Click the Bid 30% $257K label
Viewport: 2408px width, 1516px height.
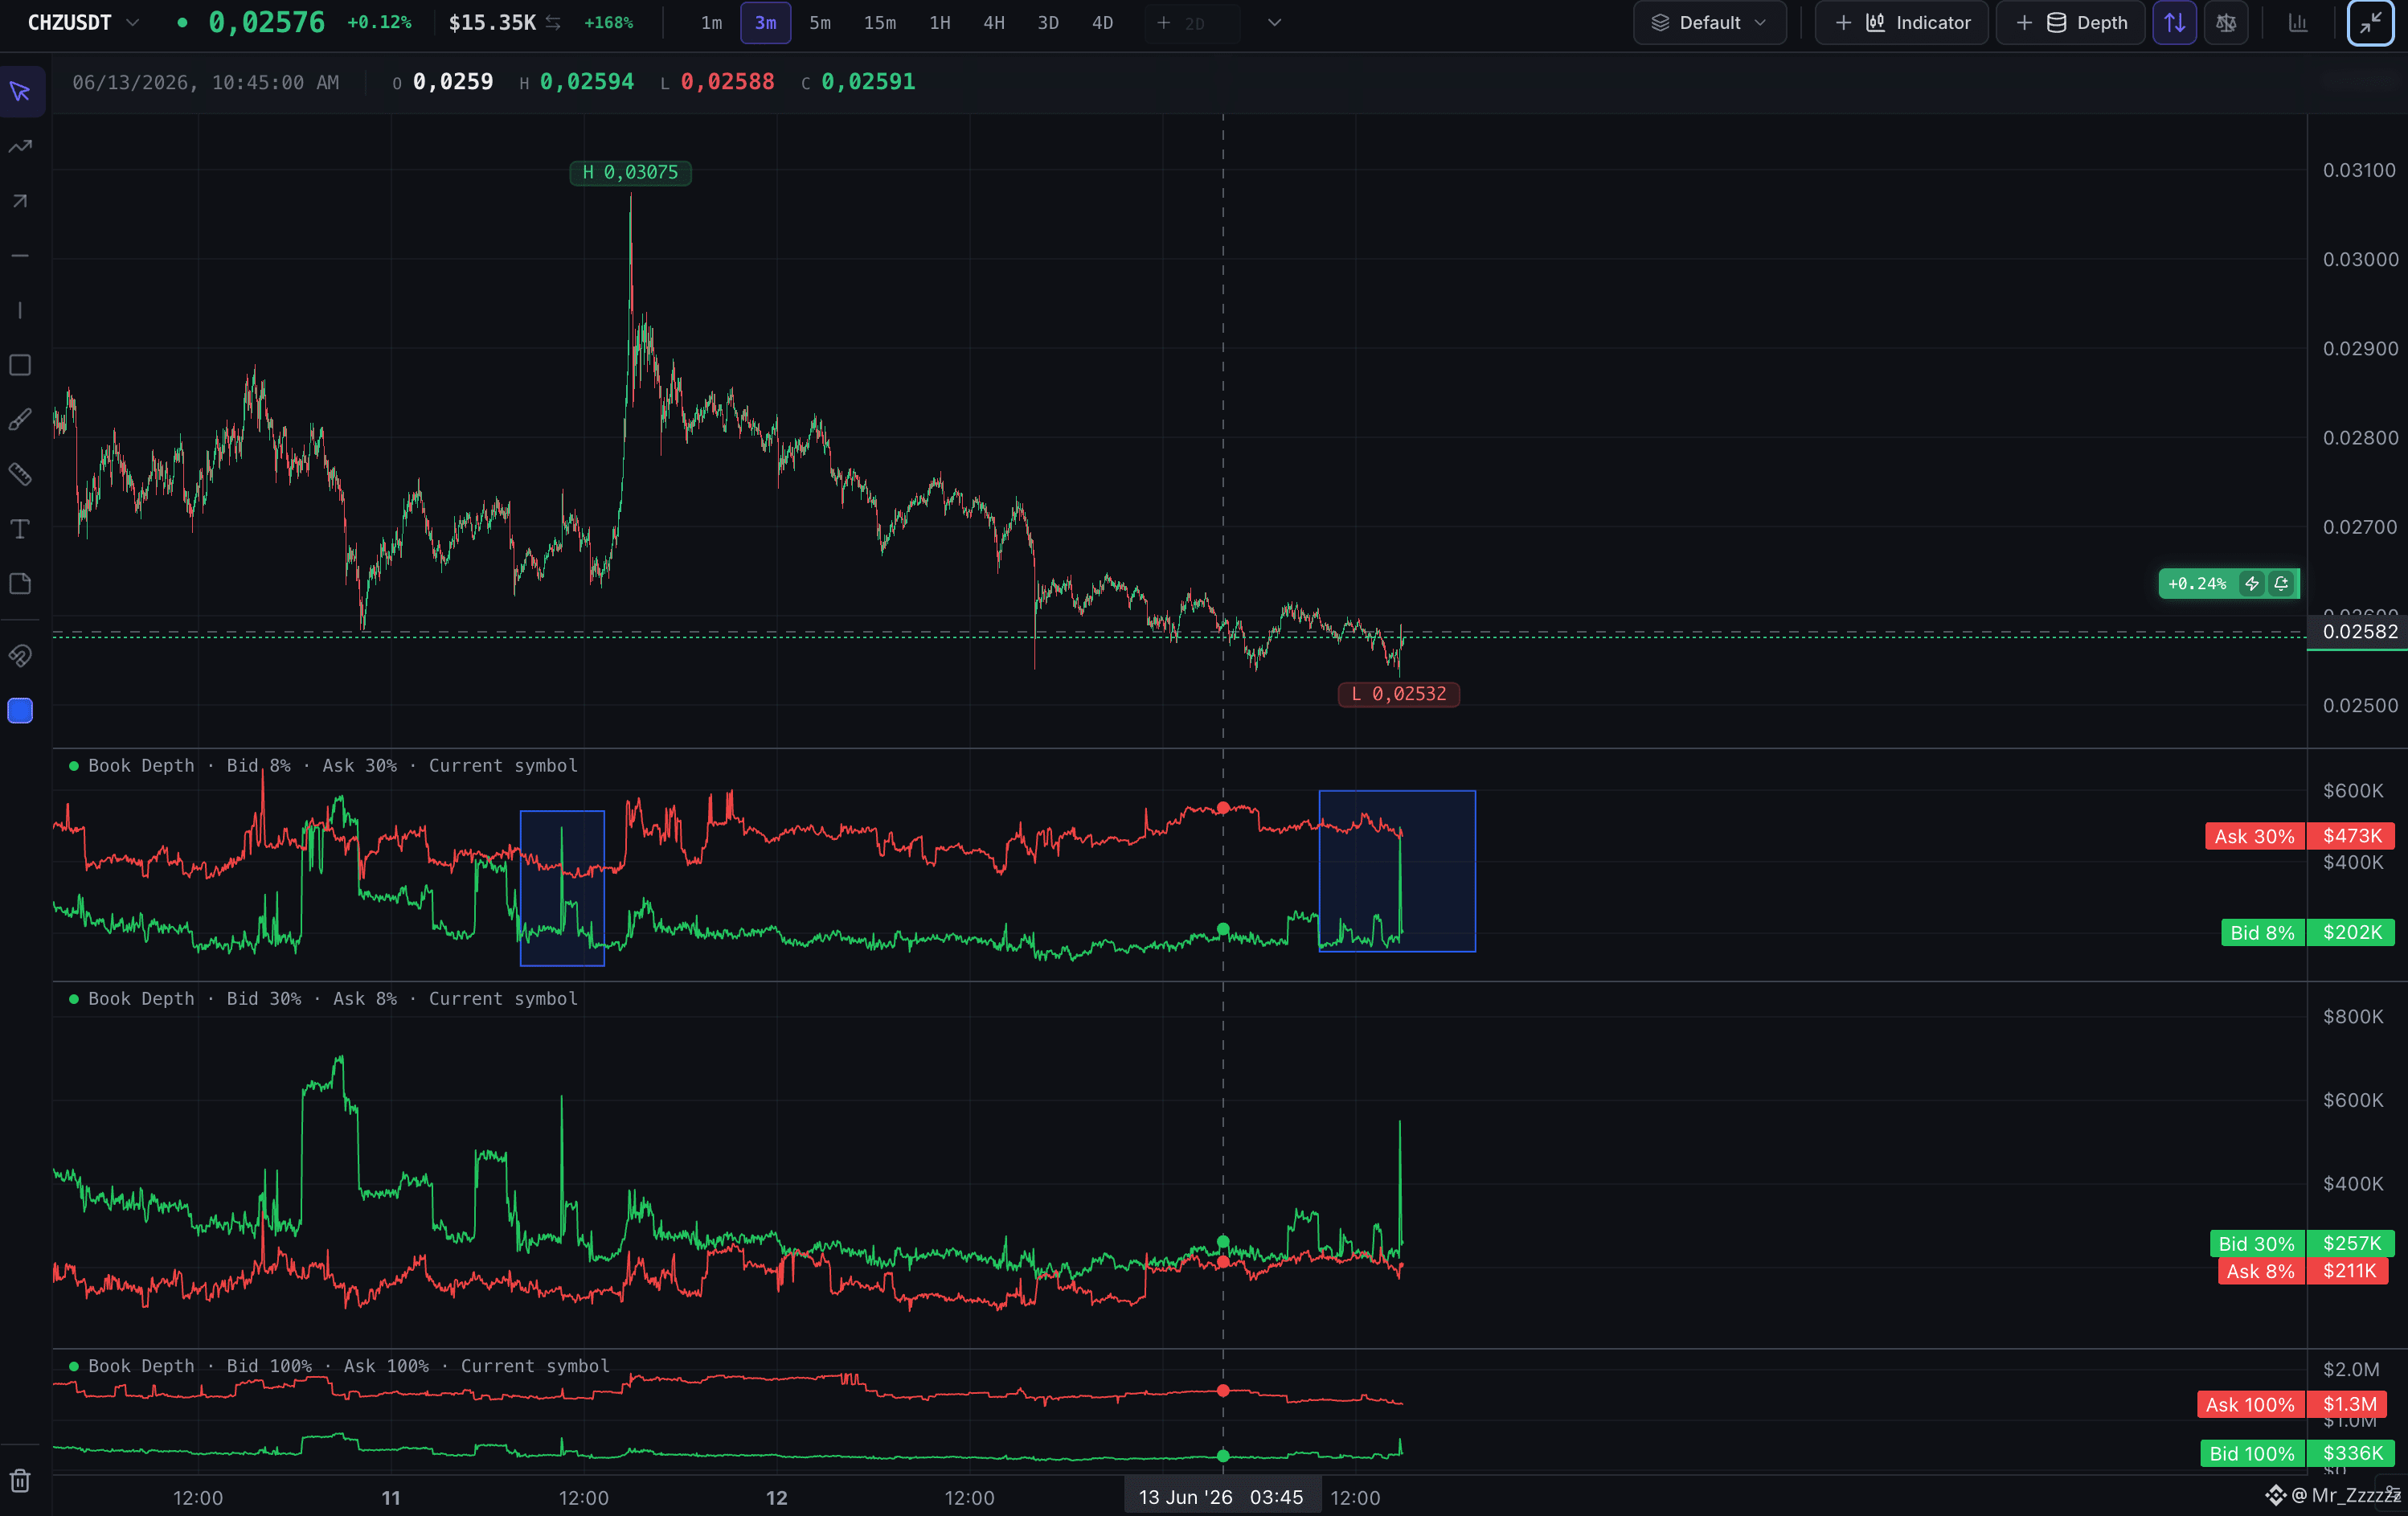tap(2301, 1243)
